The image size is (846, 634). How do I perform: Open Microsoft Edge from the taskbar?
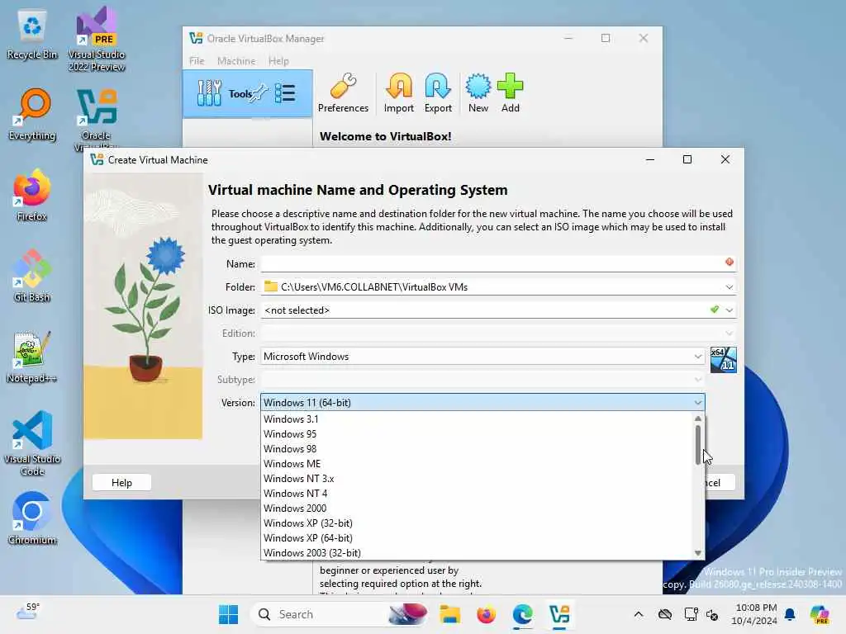pyautogui.click(x=522, y=614)
